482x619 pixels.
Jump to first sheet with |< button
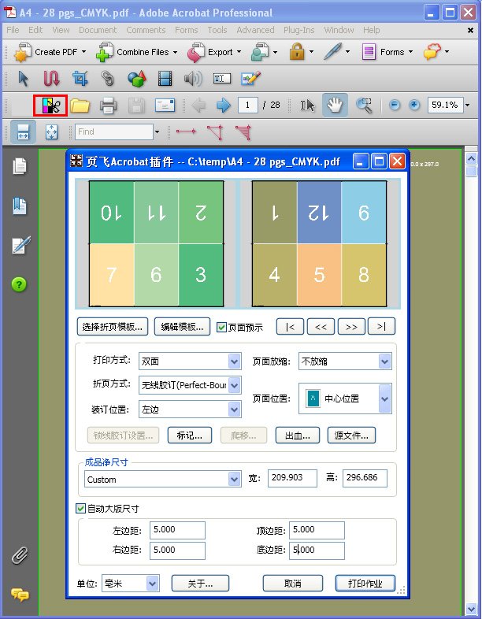click(290, 327)
